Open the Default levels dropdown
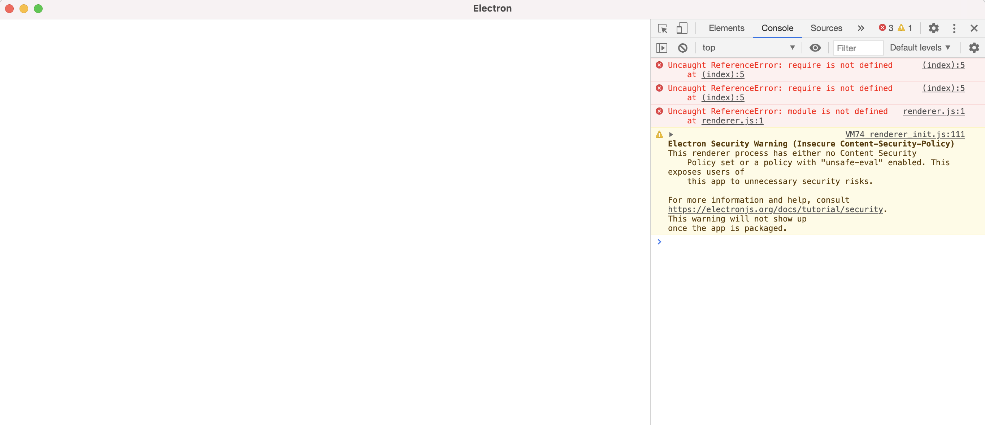The width and height of the screenshot is (985, 425). click(920, 47)
